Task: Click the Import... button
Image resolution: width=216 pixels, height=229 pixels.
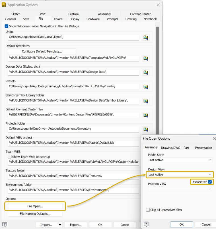Action: (47, 225)
